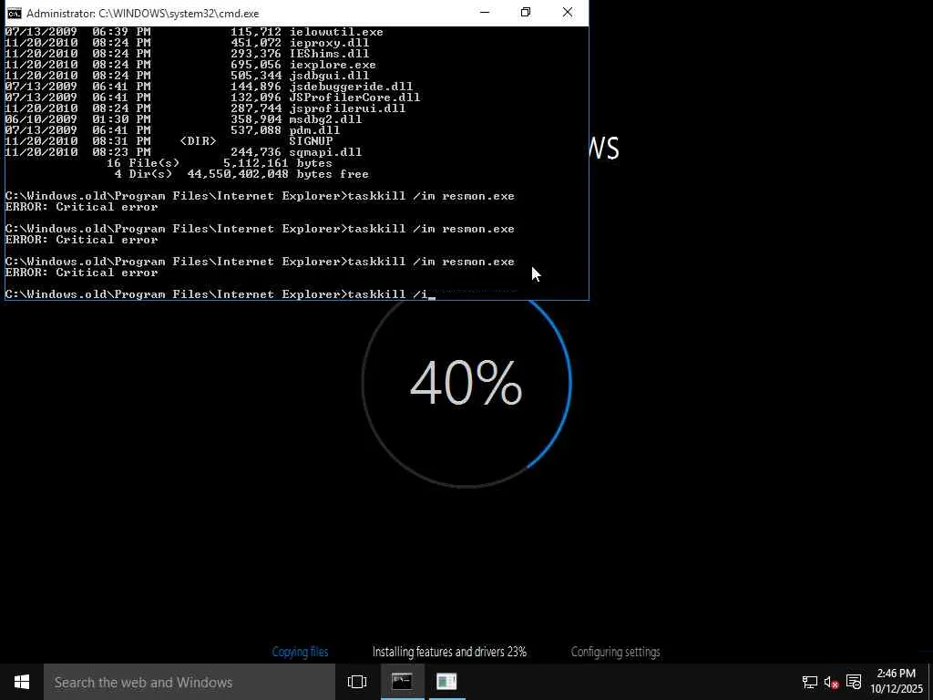Click the sqmapi.dll listing line

click(183, 152)
